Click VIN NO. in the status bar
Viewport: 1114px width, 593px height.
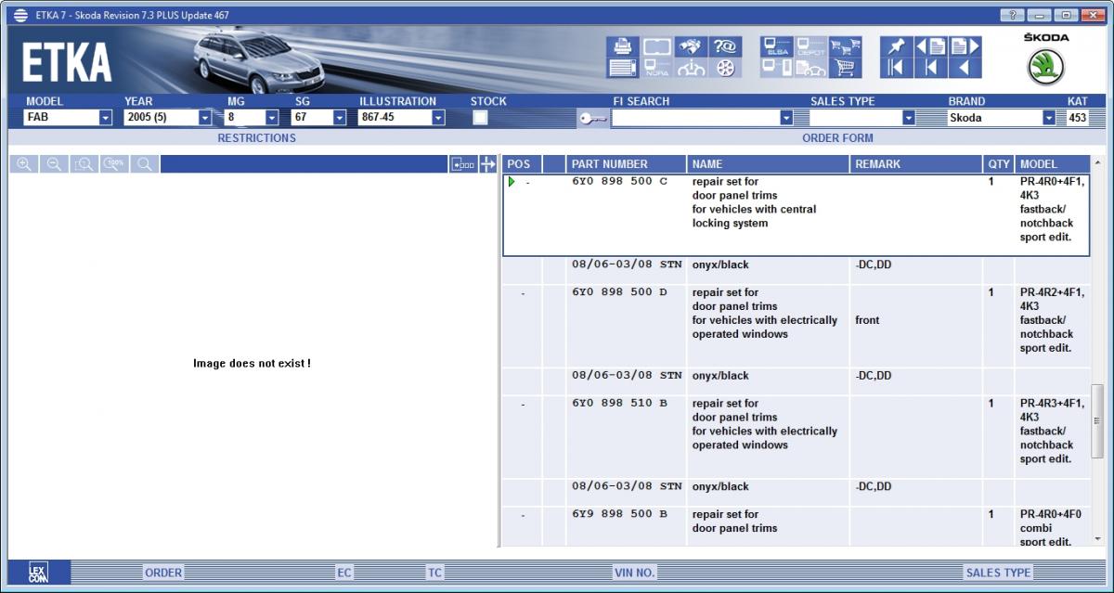click(635, 573)
